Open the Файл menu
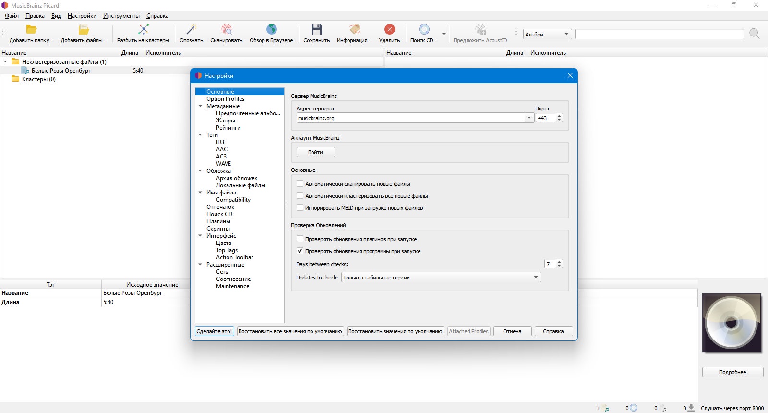 coord(12,16)
